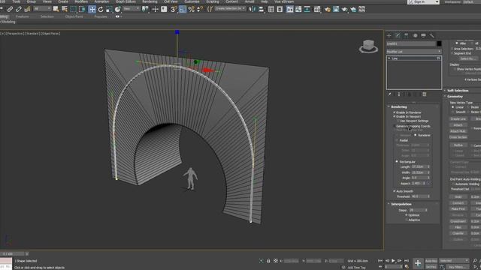Click the Create Line button

pyautogui.click(x=458, y=118)
